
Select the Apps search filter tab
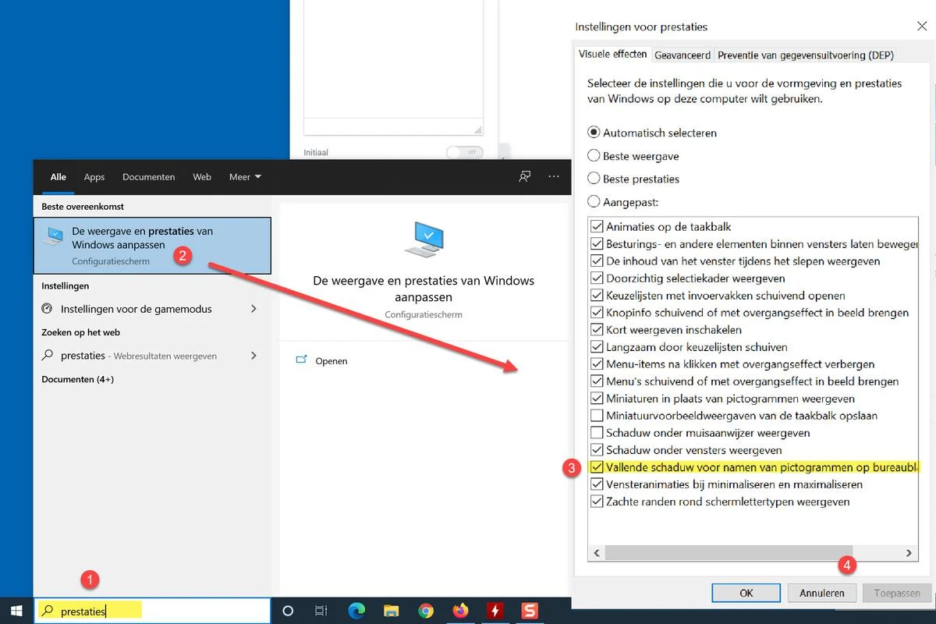coord(94,177)
